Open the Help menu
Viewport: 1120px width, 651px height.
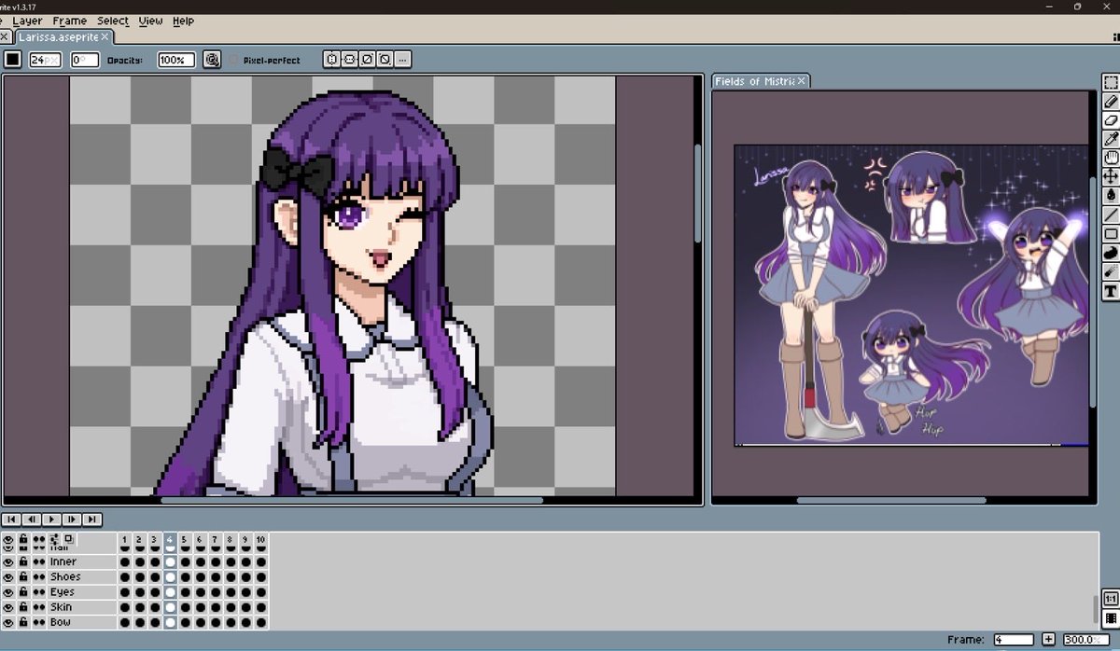[184, 21]
